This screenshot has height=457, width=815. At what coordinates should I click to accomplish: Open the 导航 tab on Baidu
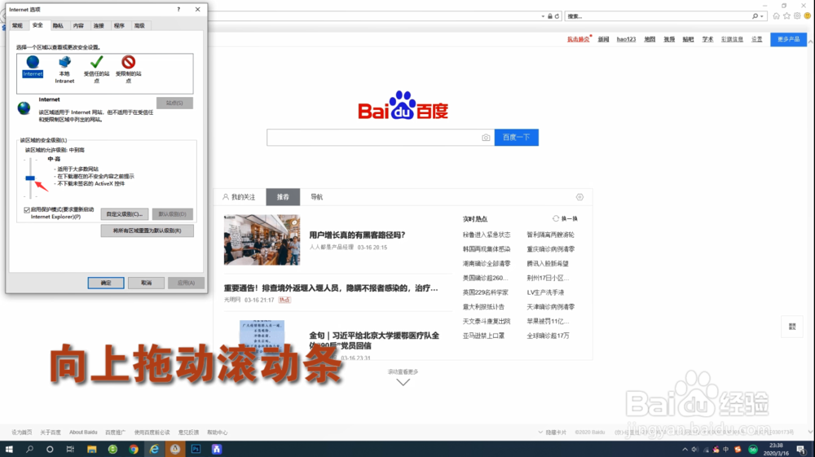pos(316,197)
